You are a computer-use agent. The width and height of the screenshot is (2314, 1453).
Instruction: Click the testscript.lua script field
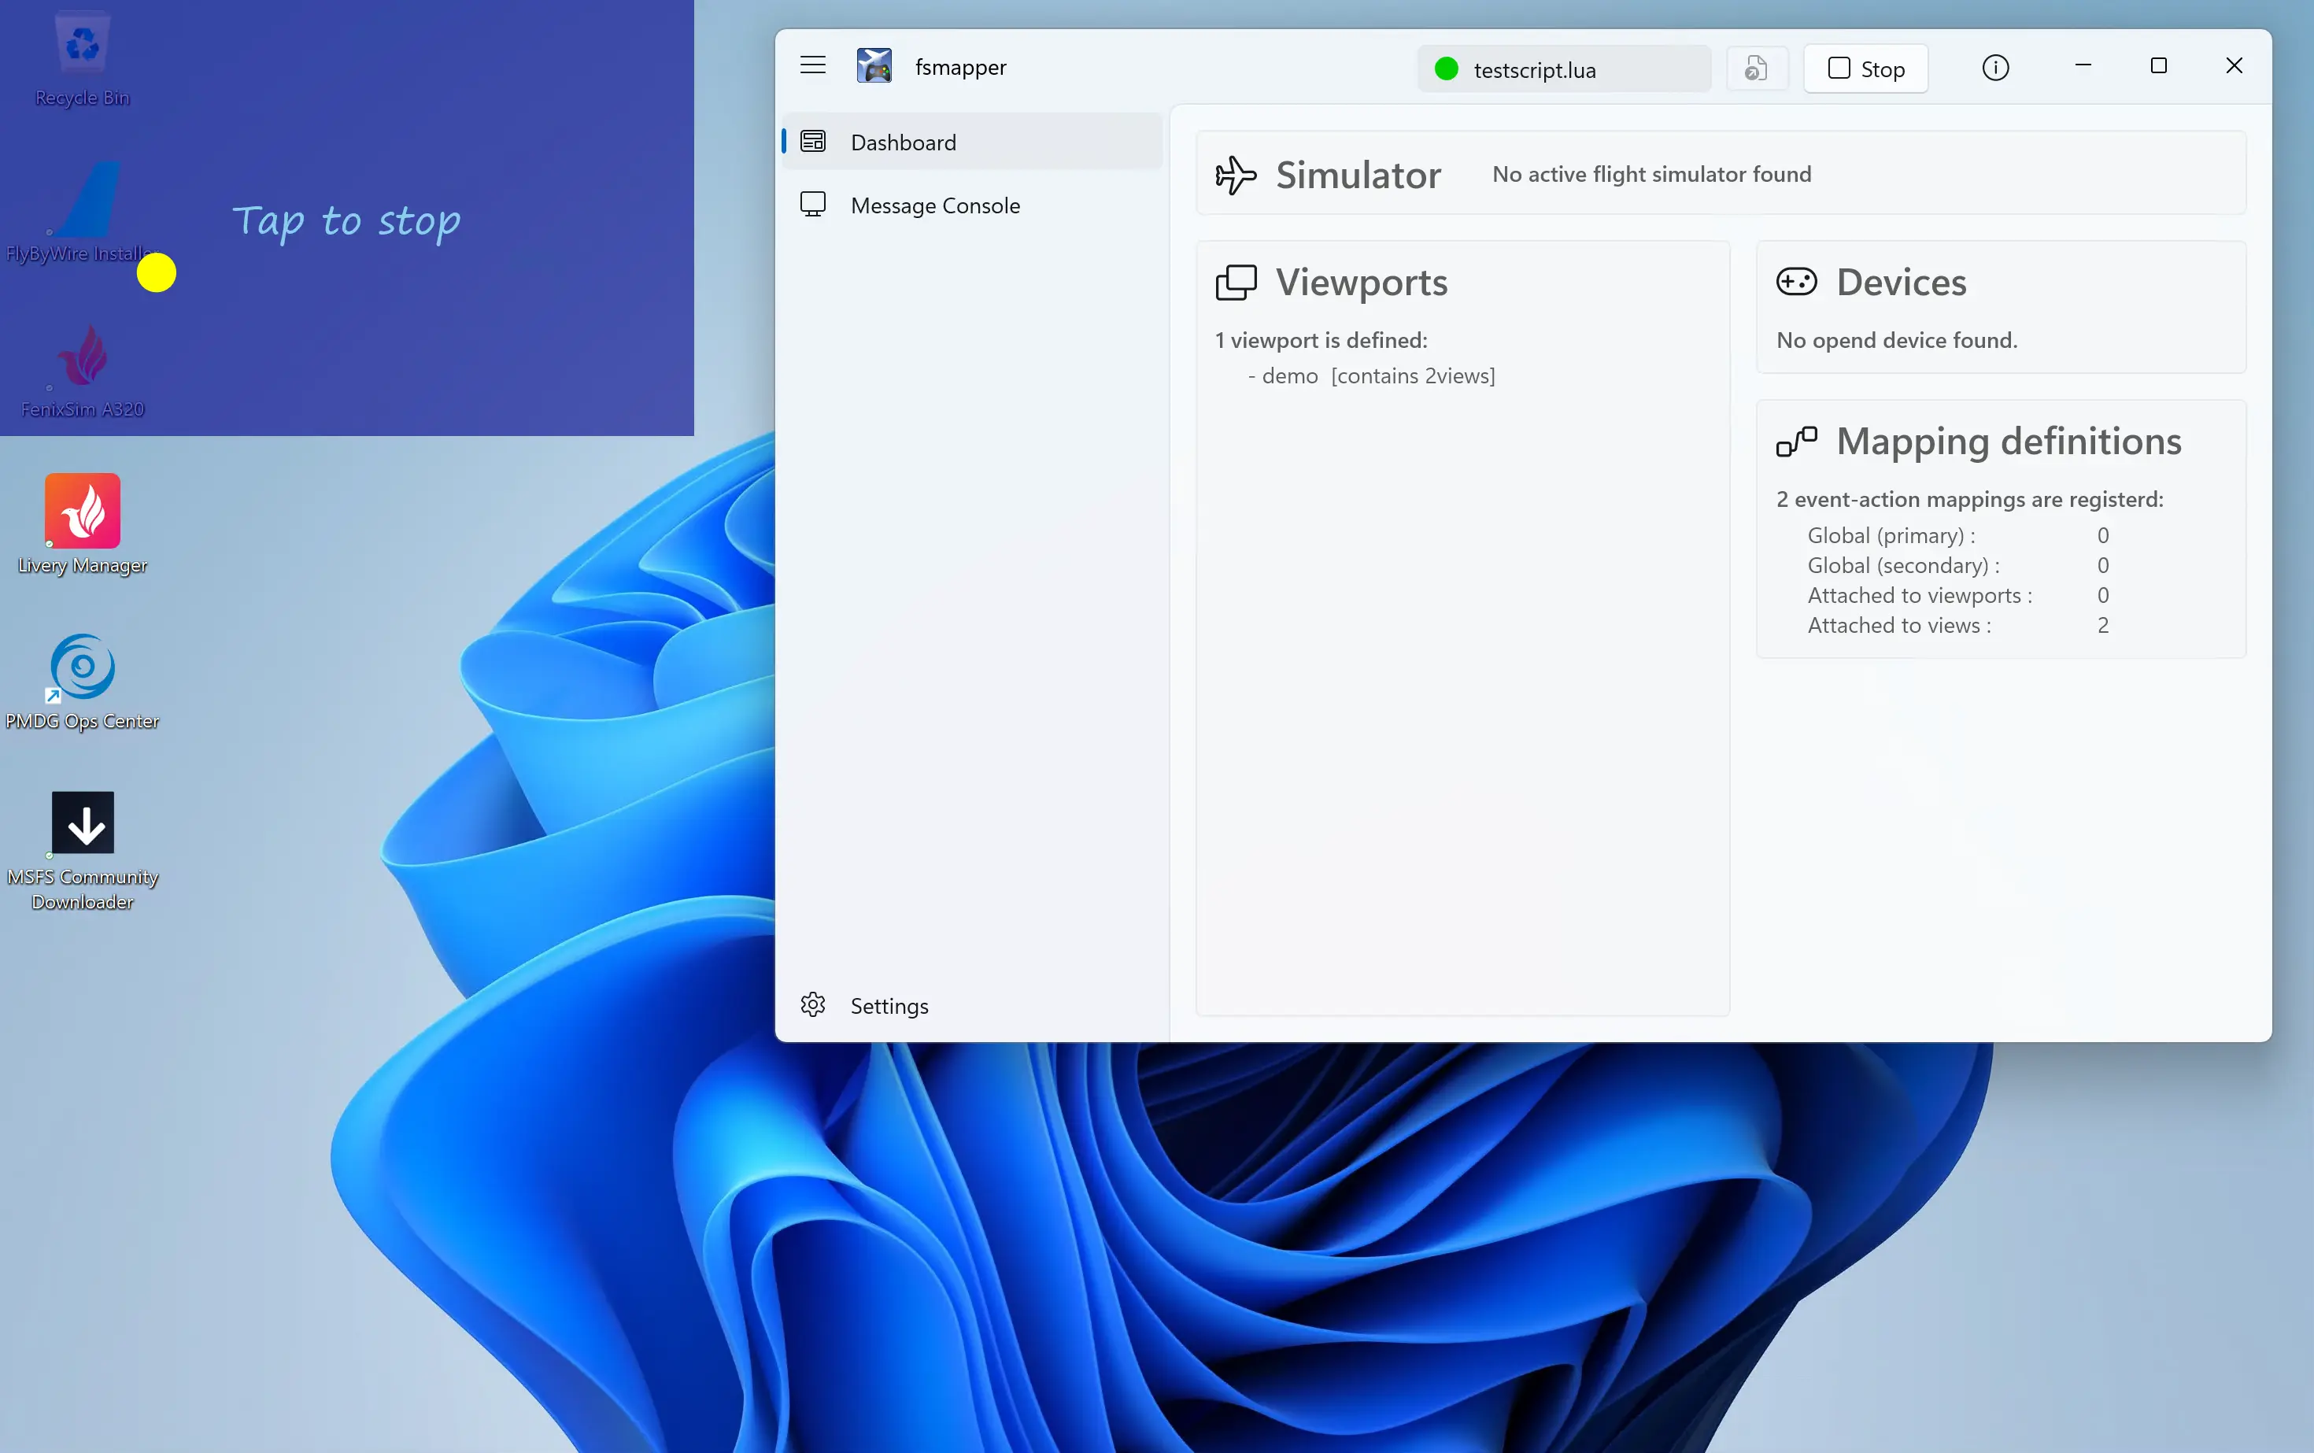coord(1562,68)
